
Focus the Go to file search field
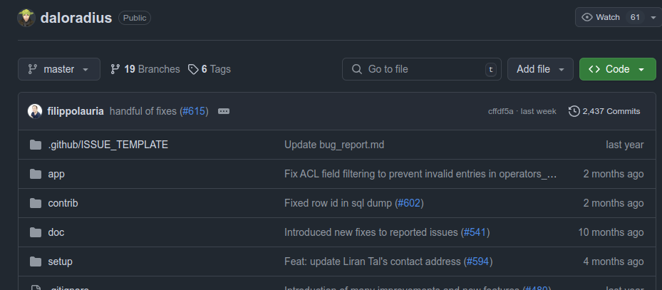tap(421, 69)
